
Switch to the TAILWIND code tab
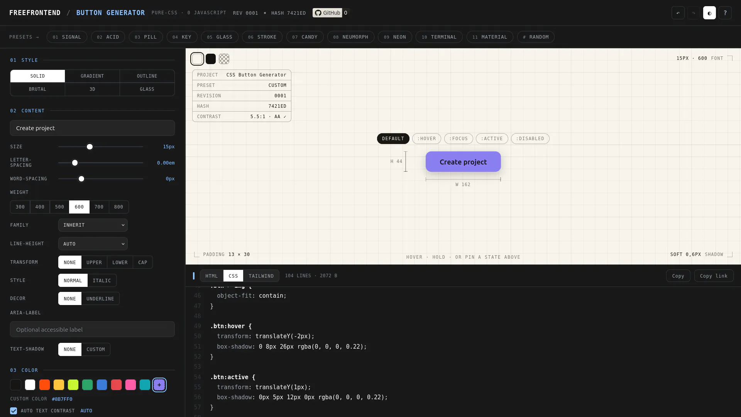coord(261,276)
